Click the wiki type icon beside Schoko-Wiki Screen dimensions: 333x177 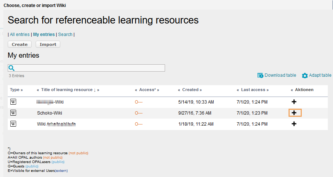(x=13, y=113)
